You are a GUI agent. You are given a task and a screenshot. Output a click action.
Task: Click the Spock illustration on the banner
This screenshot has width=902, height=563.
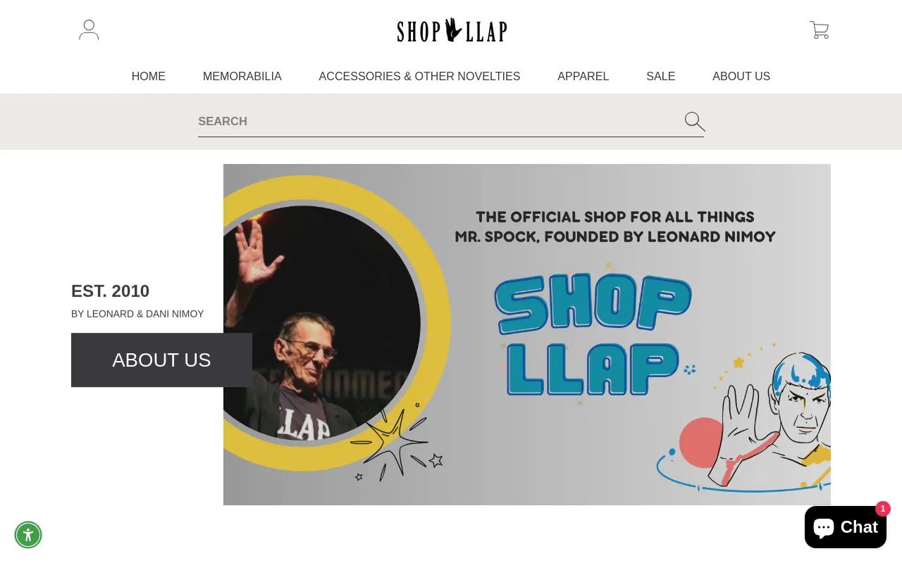click(x=775, y=415)
